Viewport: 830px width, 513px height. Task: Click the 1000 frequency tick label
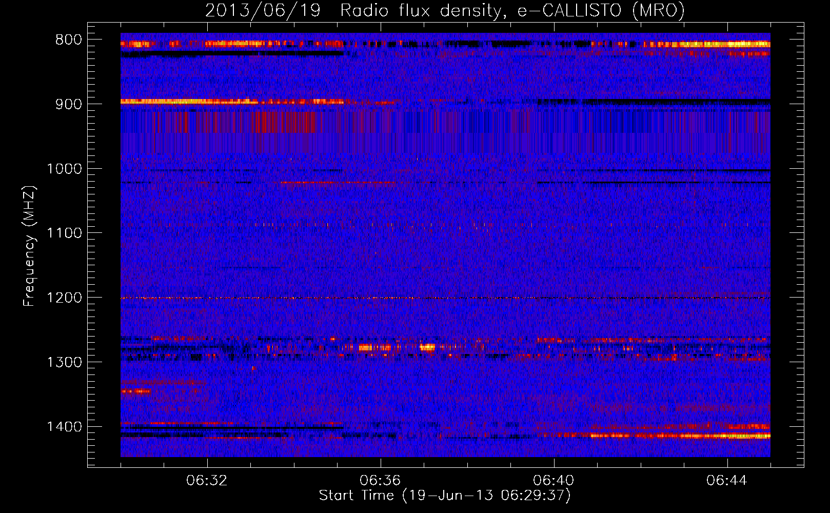pos(64,169)
